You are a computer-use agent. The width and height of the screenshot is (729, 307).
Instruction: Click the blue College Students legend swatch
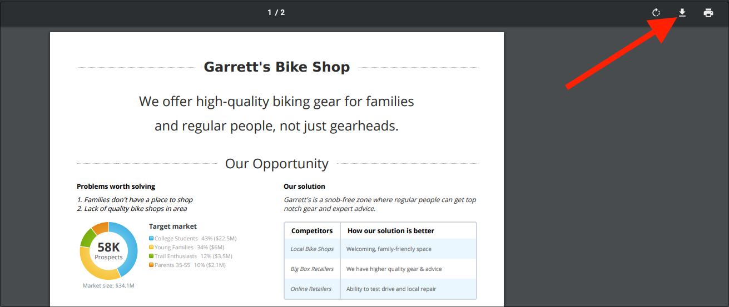click(x=151, y=239)
